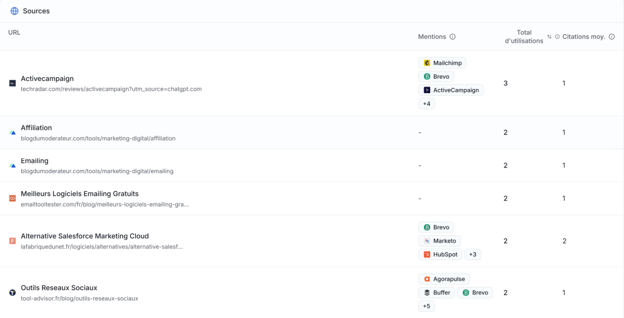The height and width of the screenshot is (318, 624).
Task: Click the Total d'utilisations column header
Action: point(524,37)
